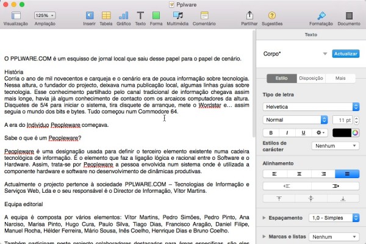Open the Visualização view menu icon

[x=16, y=16]
